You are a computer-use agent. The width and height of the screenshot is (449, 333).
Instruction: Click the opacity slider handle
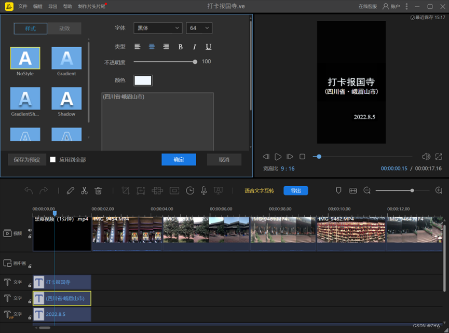tap(195, 62)
